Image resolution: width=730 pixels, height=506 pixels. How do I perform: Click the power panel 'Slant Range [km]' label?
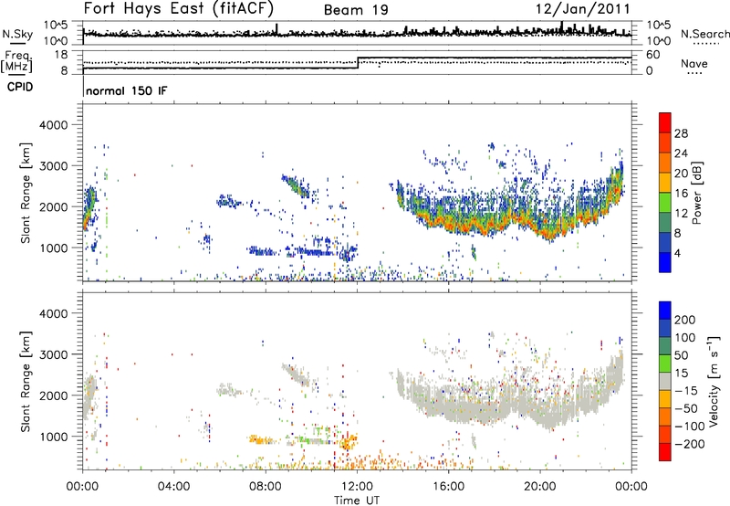[26, 193]
